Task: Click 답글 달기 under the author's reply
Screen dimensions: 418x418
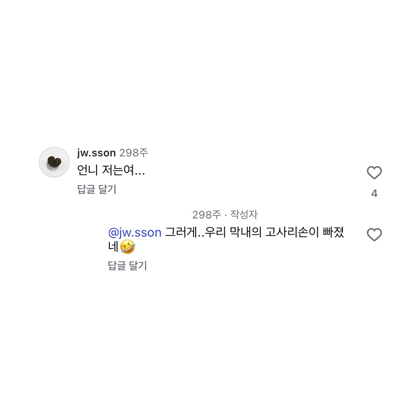Action: (x=127, y=266)
